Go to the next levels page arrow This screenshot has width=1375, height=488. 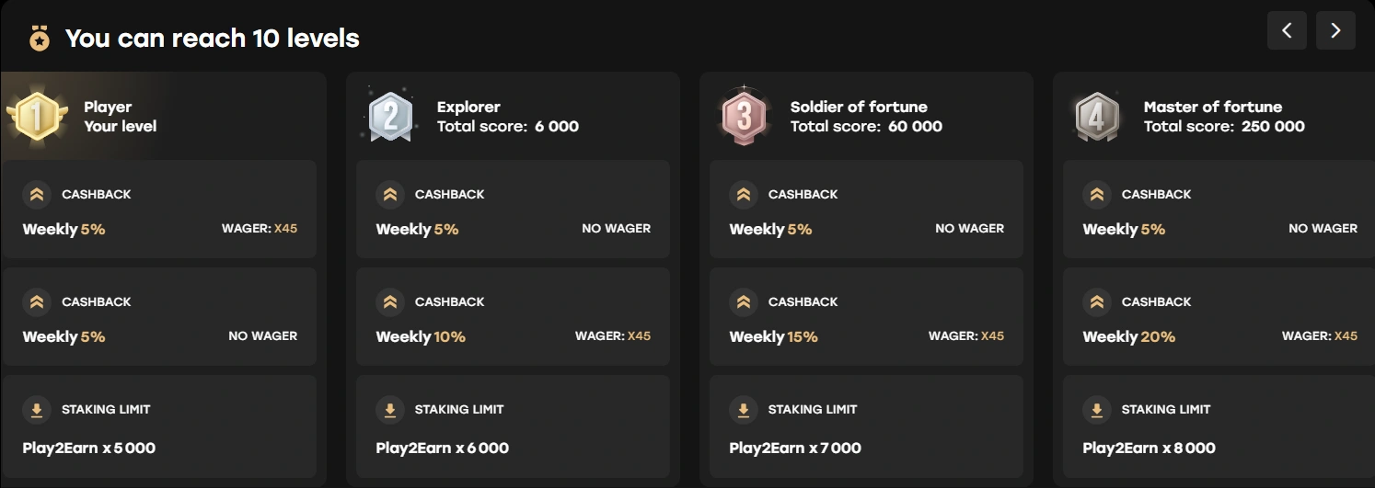coord(1335,30)
